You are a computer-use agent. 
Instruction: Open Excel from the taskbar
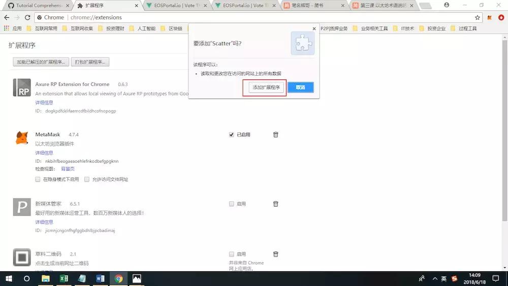[x=64, y=278]
